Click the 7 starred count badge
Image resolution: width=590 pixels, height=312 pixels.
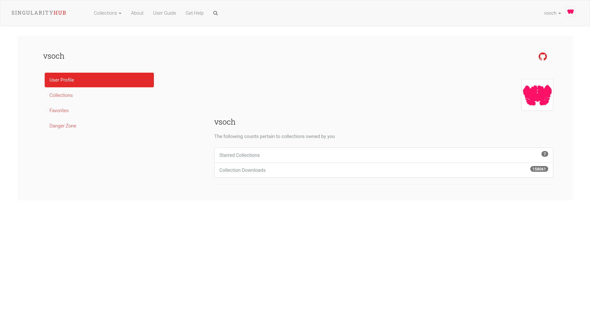(545, 154)
